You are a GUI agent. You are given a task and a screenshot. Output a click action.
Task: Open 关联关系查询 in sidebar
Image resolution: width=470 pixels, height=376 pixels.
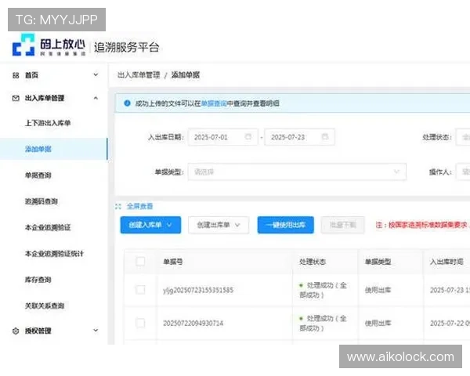pyautogui.click(x=45, y=305)
